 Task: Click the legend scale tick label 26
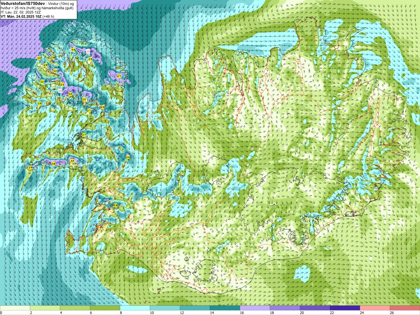392,313
